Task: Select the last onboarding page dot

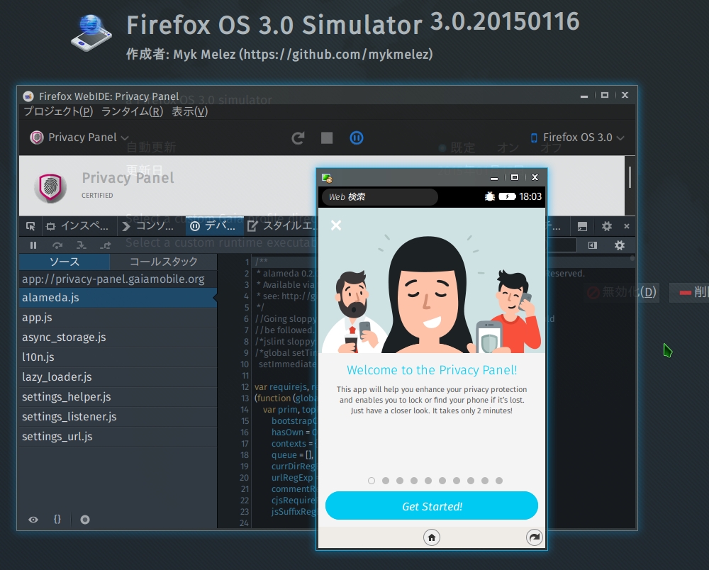Action: [x=499, y=481]
